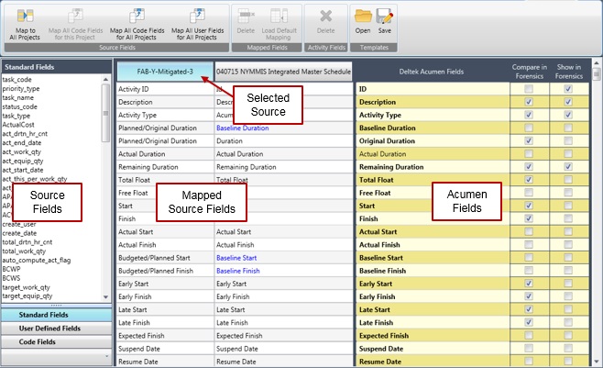This screenshot has width=603, height=368.
Task: Expand the Code Fields section
Action: (50, 341)
